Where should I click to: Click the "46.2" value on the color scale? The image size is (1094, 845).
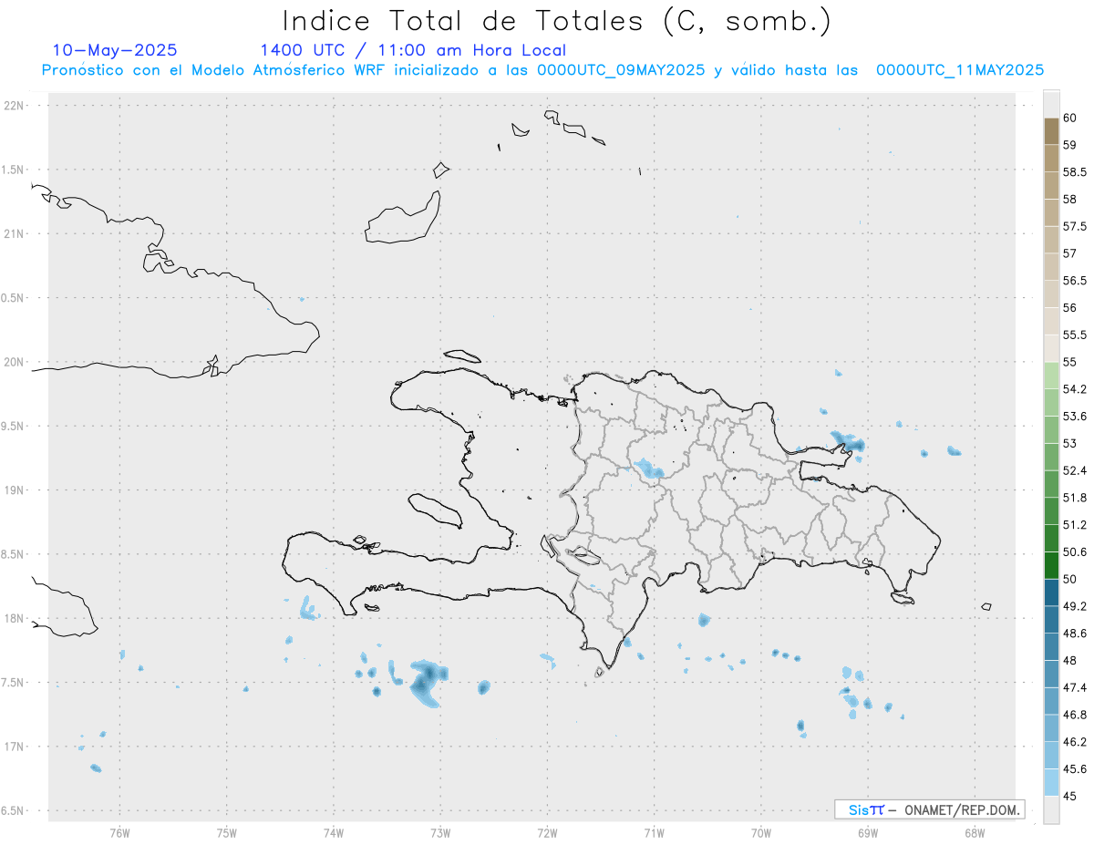tap(1075, 742)
